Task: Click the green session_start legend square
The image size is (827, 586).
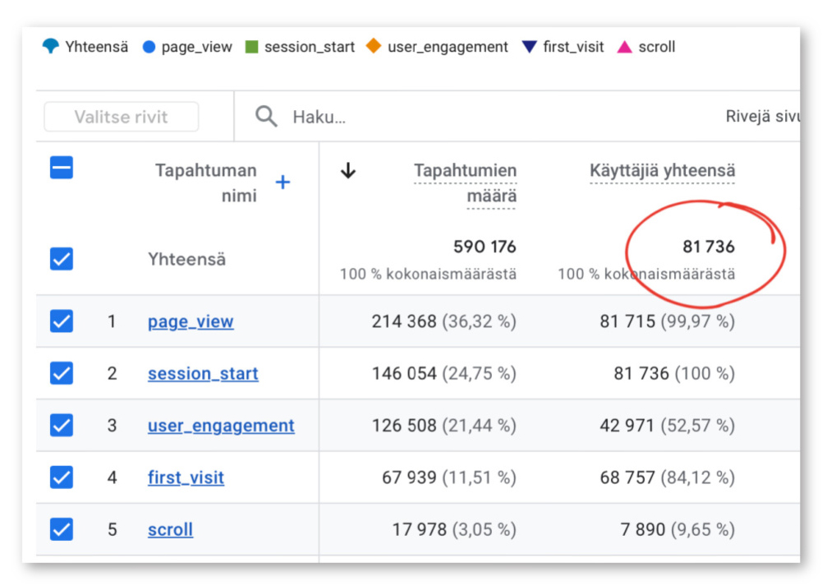Action: (251, 47)
